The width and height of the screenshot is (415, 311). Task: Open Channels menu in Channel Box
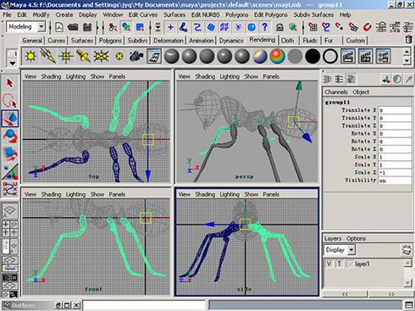(x=336, y=92)
